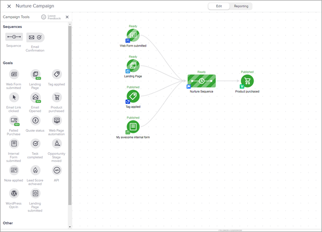Click the Web Form submitted node on canvas
The width and height of the screenshot is (322, 232).
[133, 35]
